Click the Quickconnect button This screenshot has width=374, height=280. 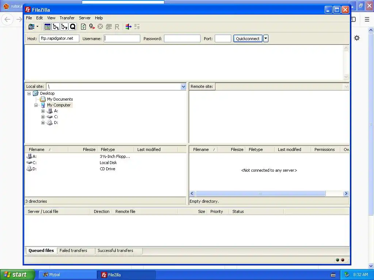click(x=248, y=39)
